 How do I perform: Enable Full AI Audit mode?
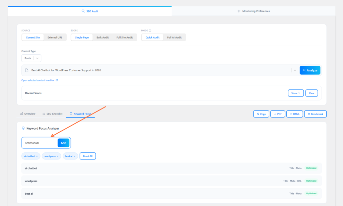[175, 37]
